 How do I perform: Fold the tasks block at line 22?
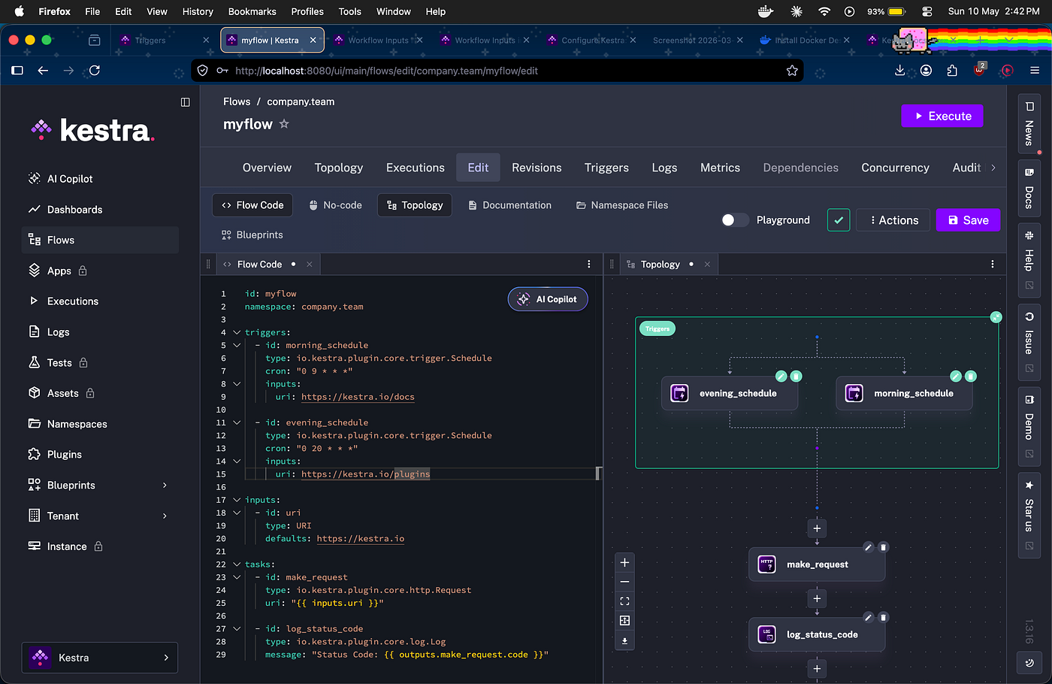point(237,564)
